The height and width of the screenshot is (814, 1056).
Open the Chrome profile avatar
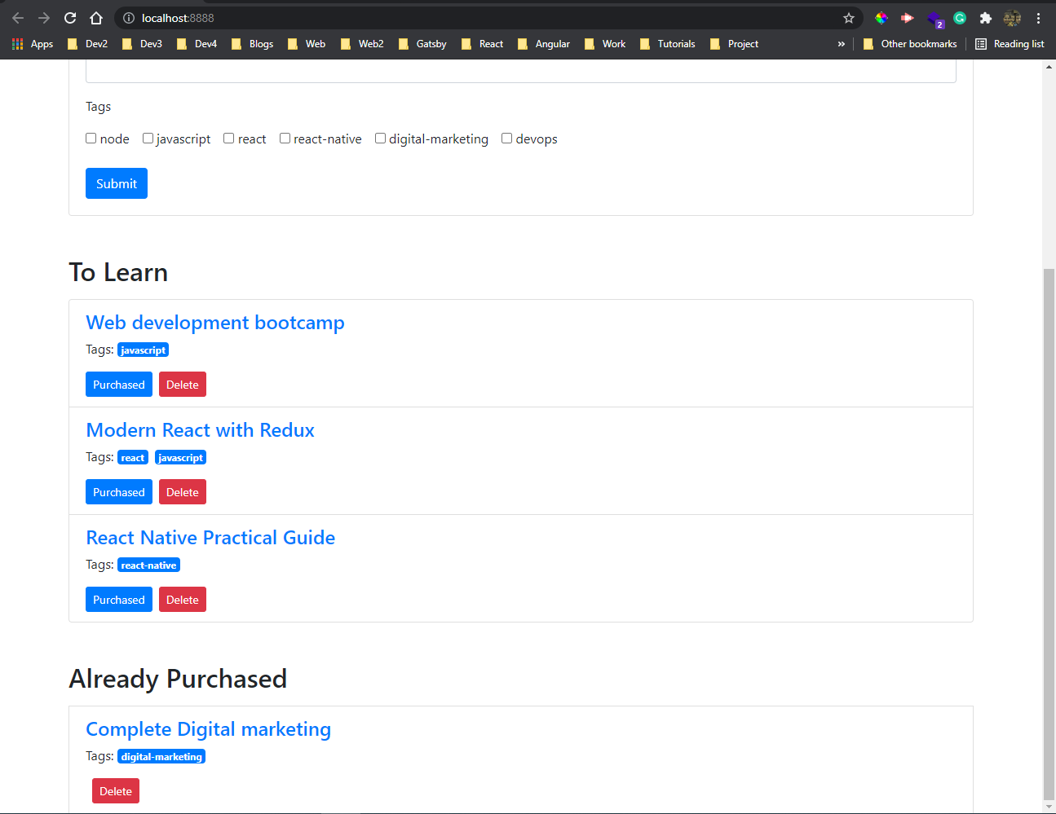pyautogui.click(x=1012, y=18)
